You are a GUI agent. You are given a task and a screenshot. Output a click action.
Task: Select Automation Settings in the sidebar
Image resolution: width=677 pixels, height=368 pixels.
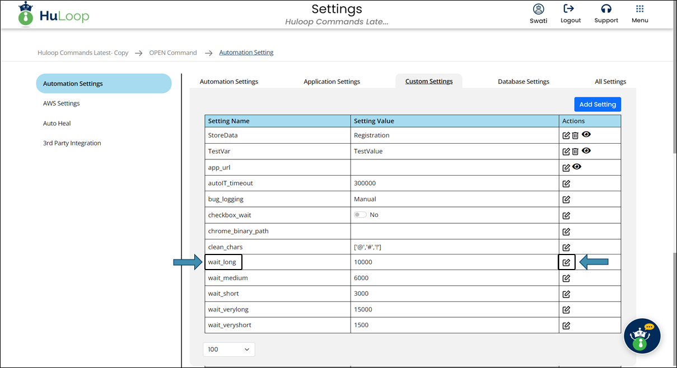click(x=104, y=83)
